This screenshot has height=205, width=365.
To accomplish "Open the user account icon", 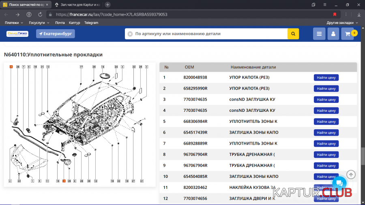I will [333, 34].
